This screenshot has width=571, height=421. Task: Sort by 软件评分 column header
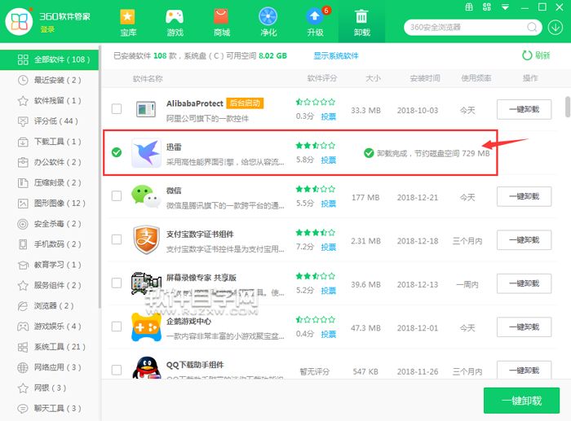[322, 78]
